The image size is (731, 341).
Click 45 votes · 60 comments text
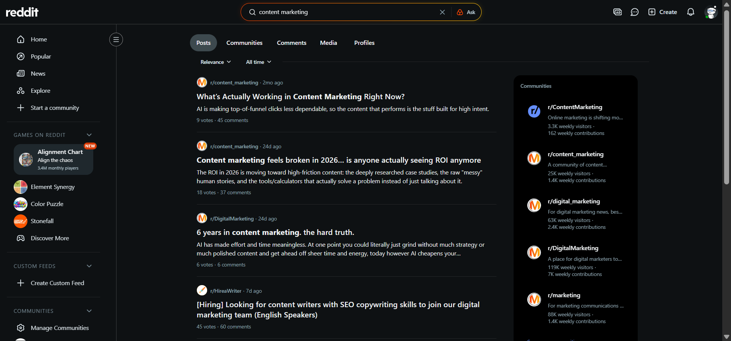224,327
